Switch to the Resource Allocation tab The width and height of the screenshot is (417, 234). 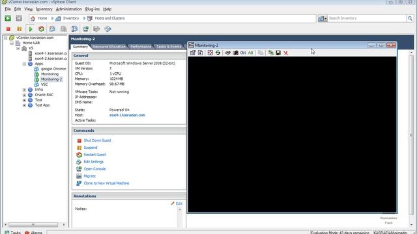(x=109, y=47)
